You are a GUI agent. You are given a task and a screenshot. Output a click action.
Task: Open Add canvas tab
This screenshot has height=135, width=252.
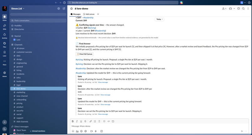pyautogui.click(x=89, y=14)
